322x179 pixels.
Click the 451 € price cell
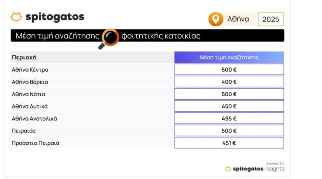click(229, 143)
